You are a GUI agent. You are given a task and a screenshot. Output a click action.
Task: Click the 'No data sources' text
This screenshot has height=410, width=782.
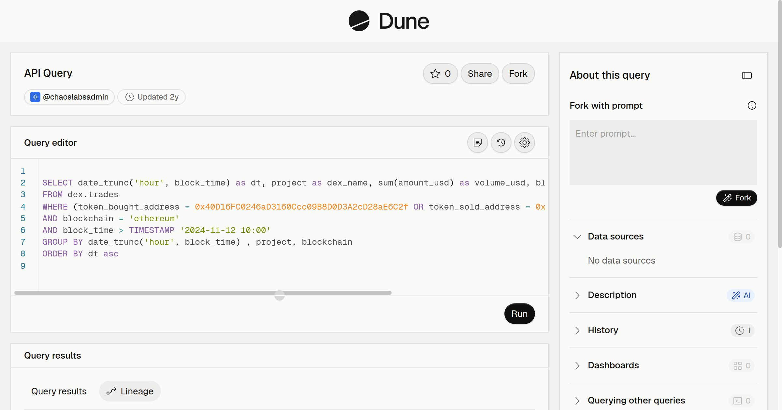point(621,261)
